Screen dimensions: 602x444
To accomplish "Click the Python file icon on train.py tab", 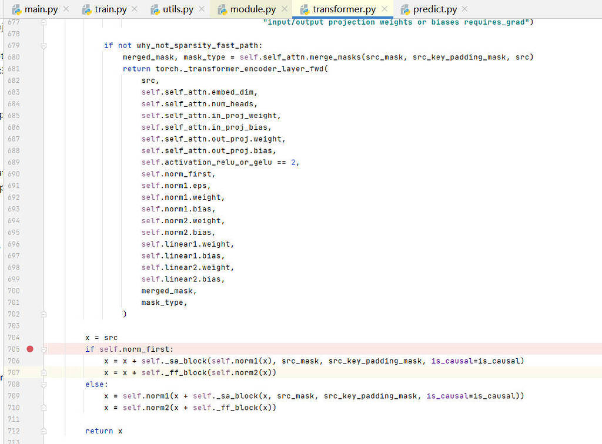I will pyautogui.click(x=86, y=9).
